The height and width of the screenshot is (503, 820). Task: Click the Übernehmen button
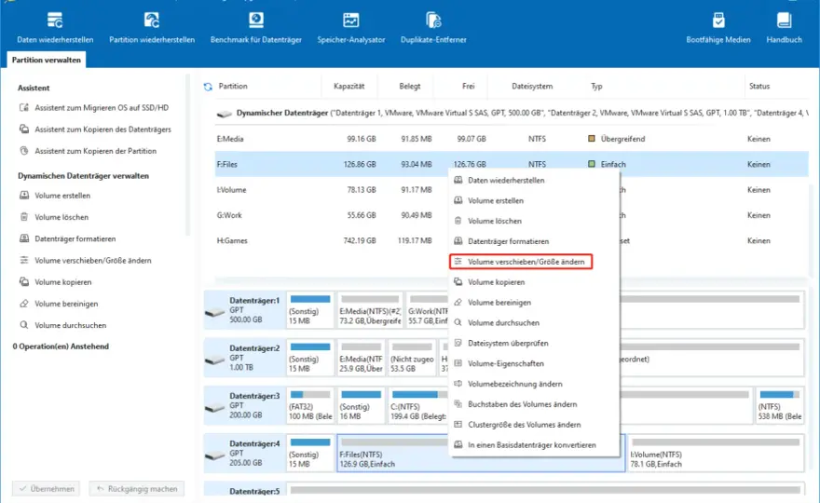[x=46, y=489]
